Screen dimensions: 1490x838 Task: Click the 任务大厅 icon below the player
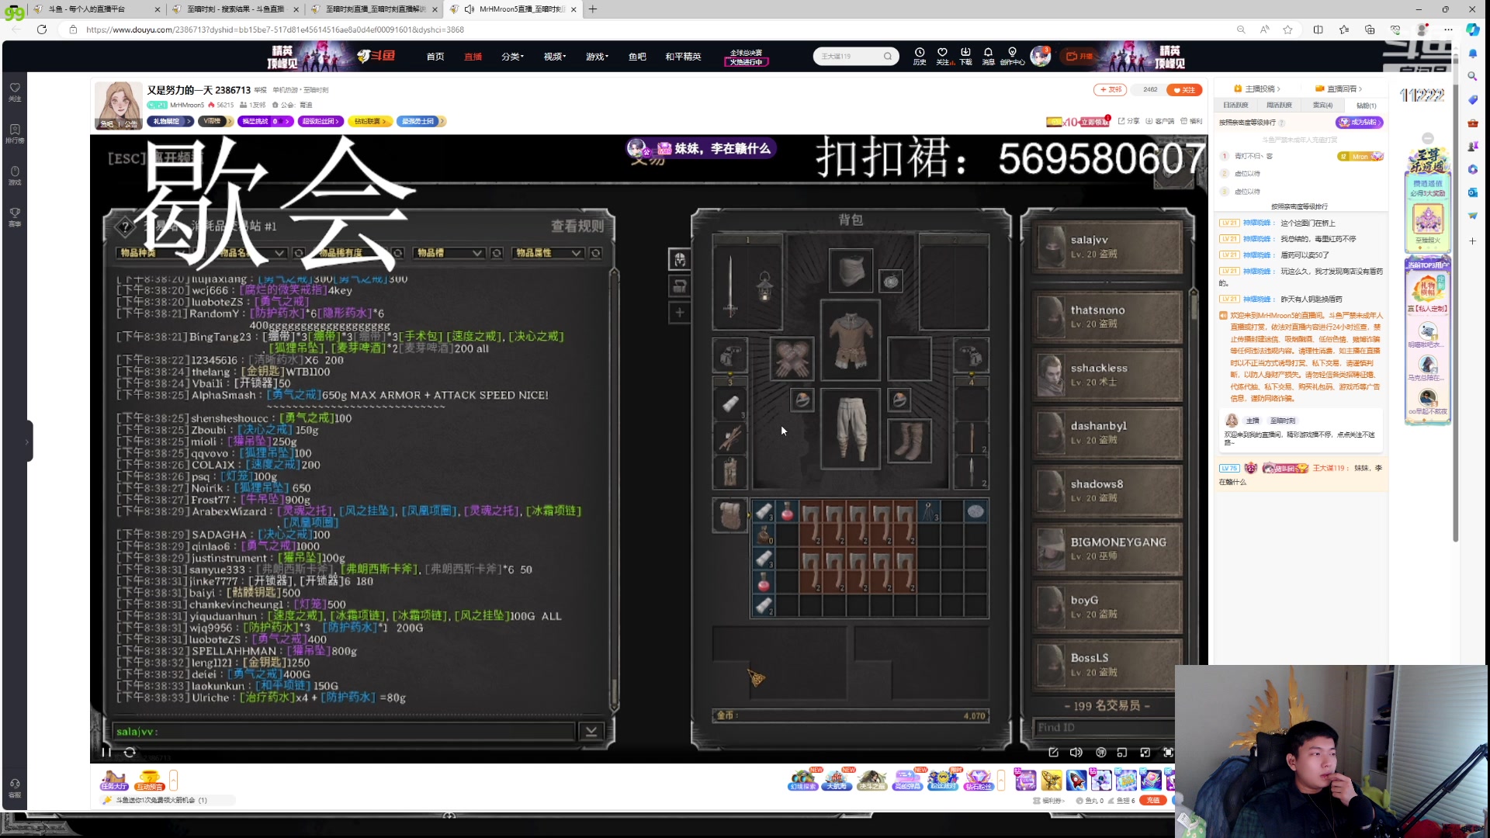click(113, 780)
